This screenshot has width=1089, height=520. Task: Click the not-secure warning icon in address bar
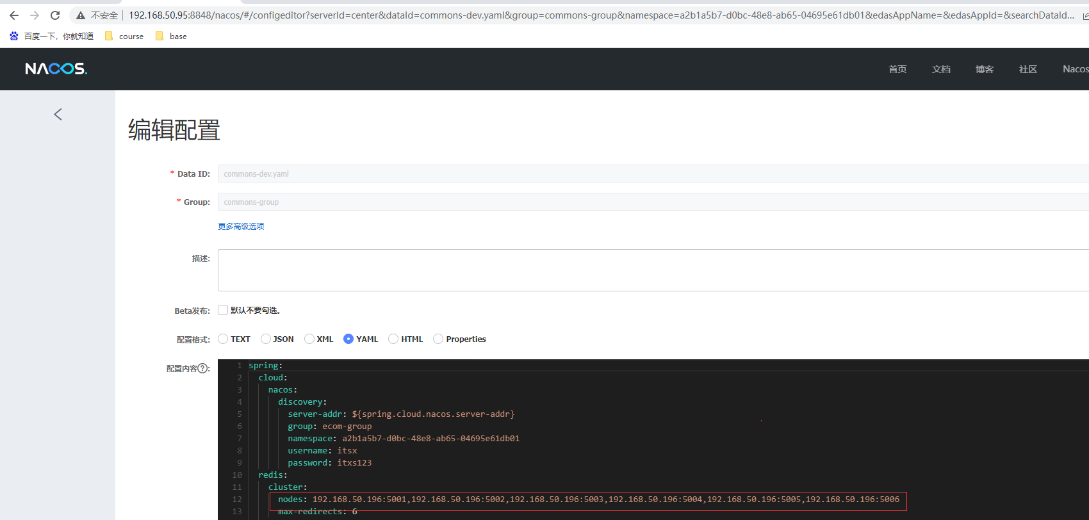(81, 15)
